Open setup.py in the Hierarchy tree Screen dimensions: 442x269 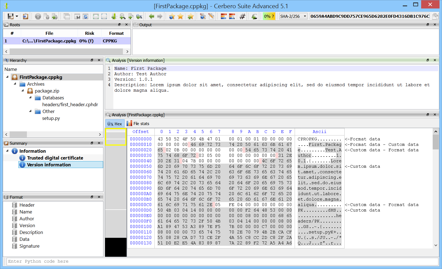[51, 118]
